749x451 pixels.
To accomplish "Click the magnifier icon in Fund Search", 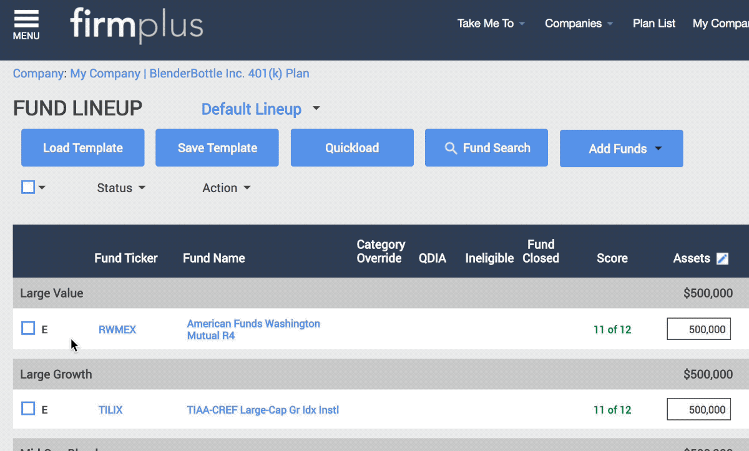I will tap(451, 148).
